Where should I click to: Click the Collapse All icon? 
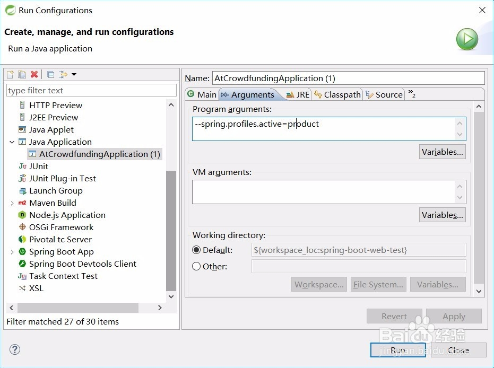click(x=50, y=74)
